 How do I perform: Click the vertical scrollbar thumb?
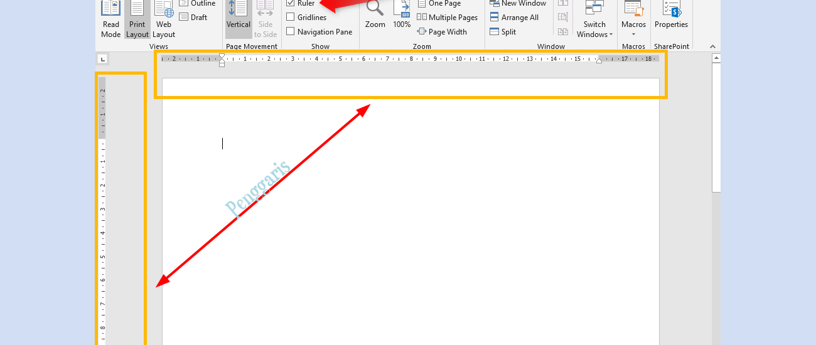[716, 128]
